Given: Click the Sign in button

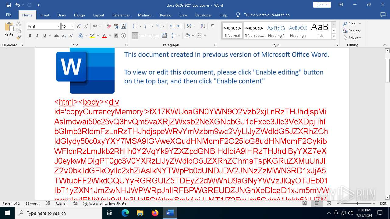Looking at the screenshot, I should coord(322,5).
